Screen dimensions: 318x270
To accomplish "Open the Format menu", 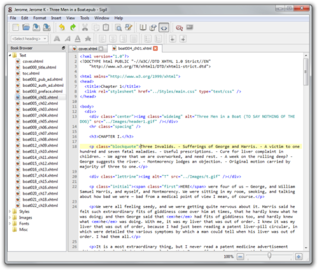I will click(39, 18).
